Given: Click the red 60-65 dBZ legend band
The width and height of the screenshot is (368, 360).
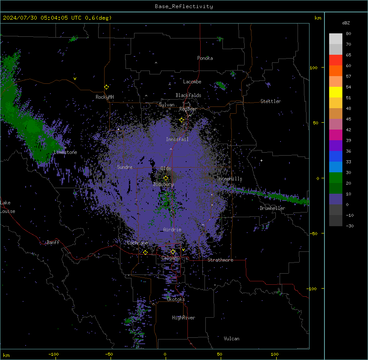Looking at the screenshot, I should [x=336, y=60].
